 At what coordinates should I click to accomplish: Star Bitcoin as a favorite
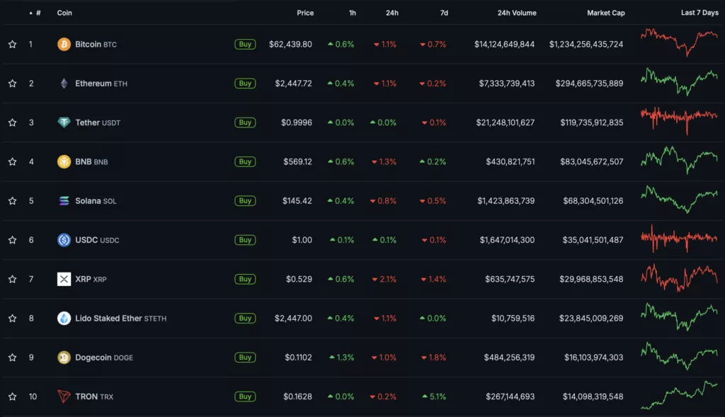[x=12, y=44]
